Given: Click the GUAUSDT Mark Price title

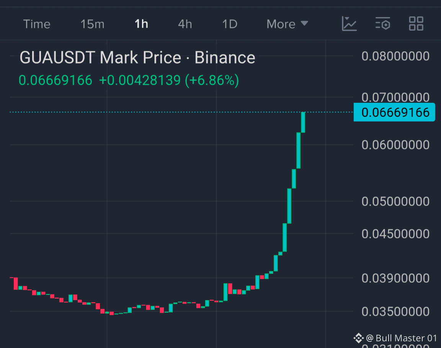Looking at the screenshot, I should pyautogui.click(x=137, y=58).
